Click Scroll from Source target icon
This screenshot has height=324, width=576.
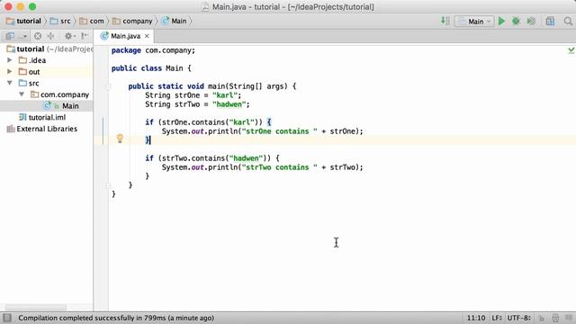pos(38,36)
